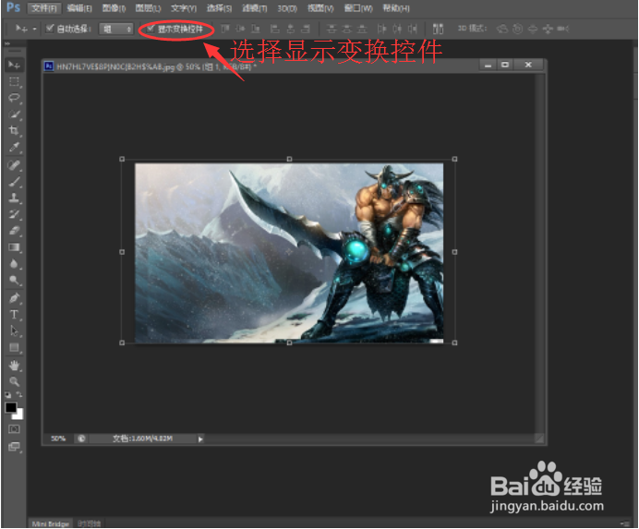Select the Gradient tool
Viewport: 639px width, 529px height.
14,247
